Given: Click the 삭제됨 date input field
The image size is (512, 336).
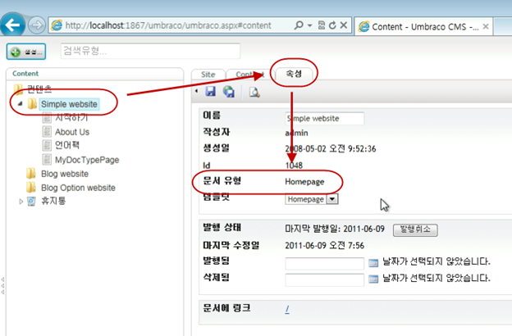Looking at the screenshot, I should pos(325,279).
